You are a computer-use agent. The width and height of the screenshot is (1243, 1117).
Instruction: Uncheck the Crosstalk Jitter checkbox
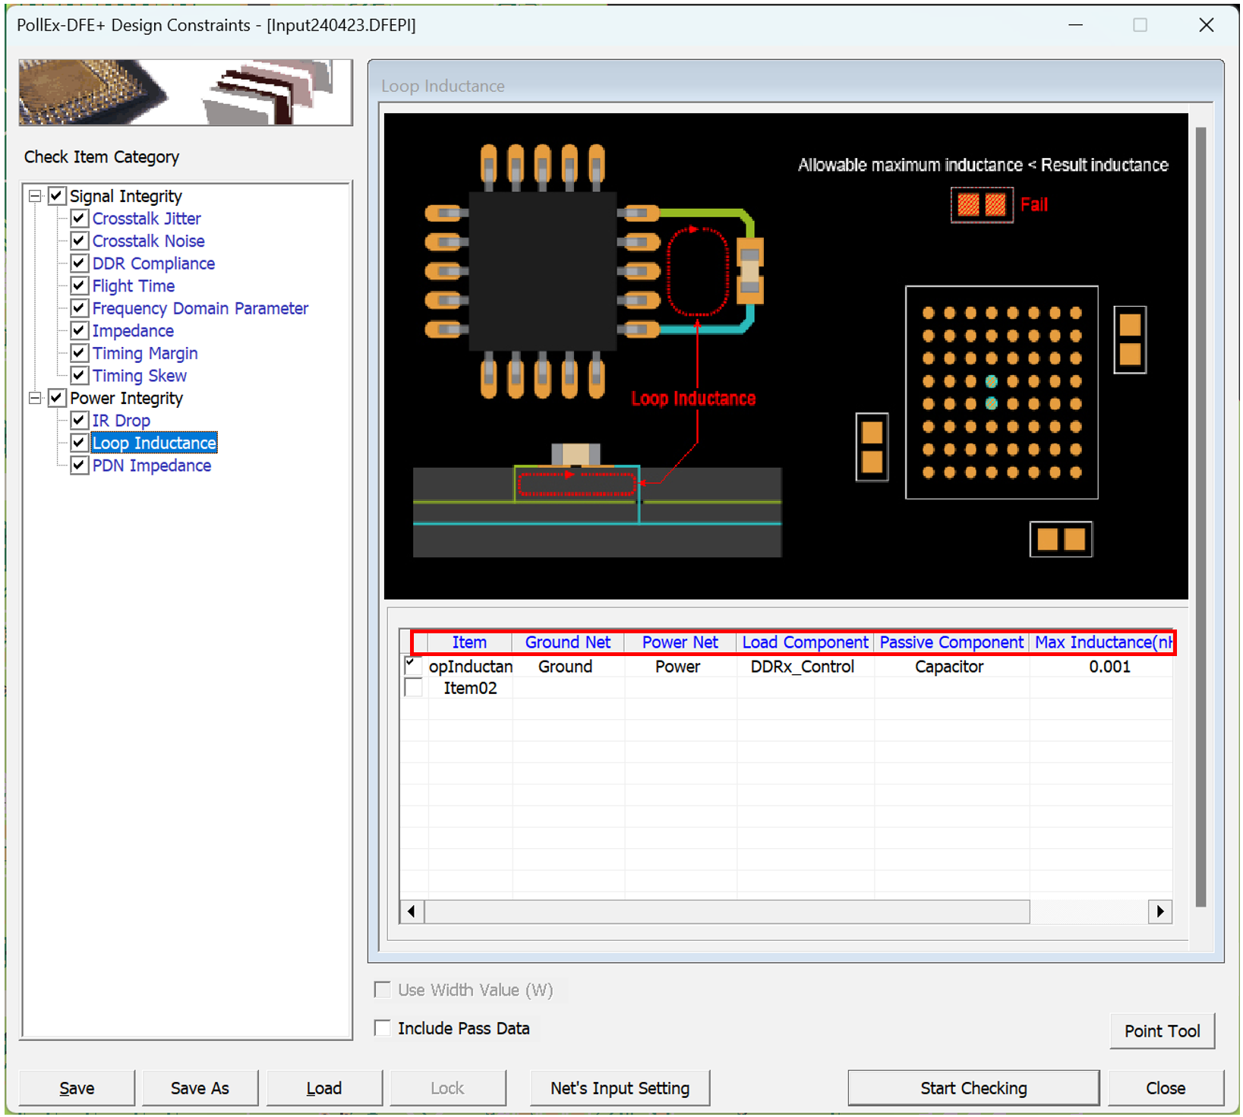(79, 219)
